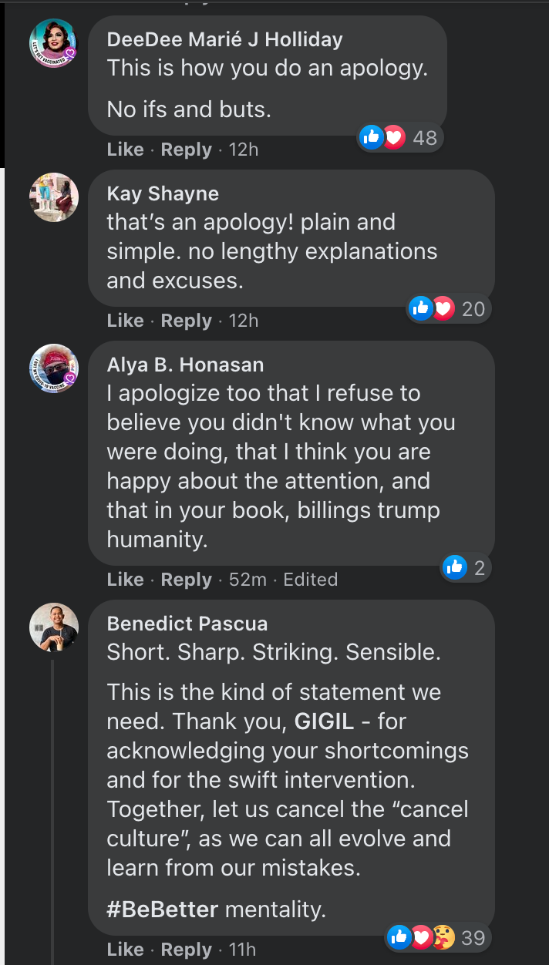Like DeeDee Marié J Holliday's comment

pos(125,150)
